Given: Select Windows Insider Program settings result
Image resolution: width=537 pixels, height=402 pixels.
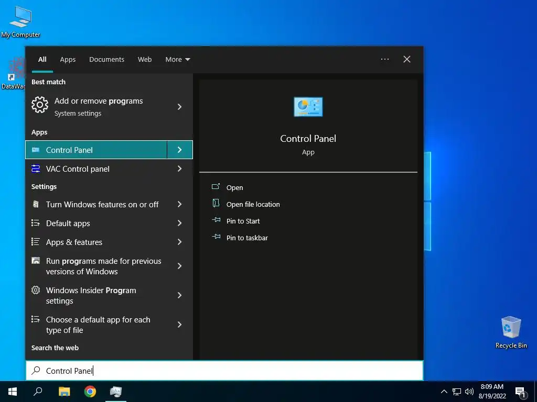Looking at the screenshot, I should 109,295.
